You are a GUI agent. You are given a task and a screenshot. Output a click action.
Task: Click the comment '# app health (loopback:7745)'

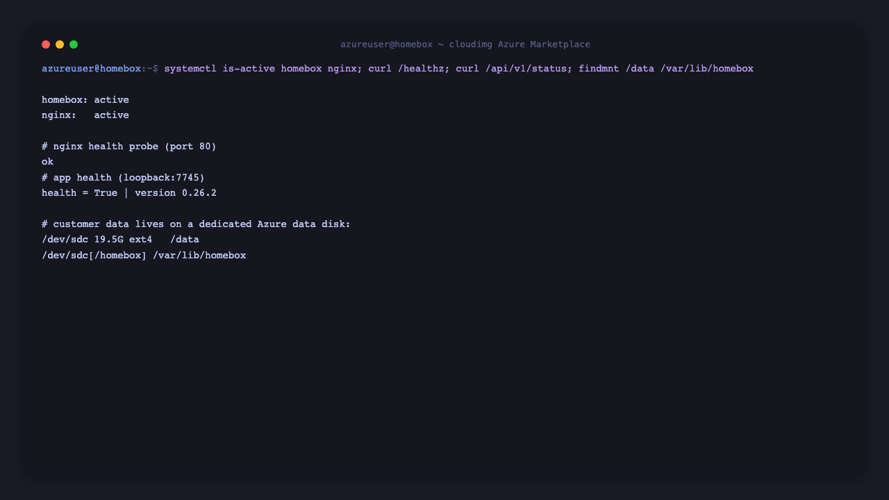pos(123,178)
